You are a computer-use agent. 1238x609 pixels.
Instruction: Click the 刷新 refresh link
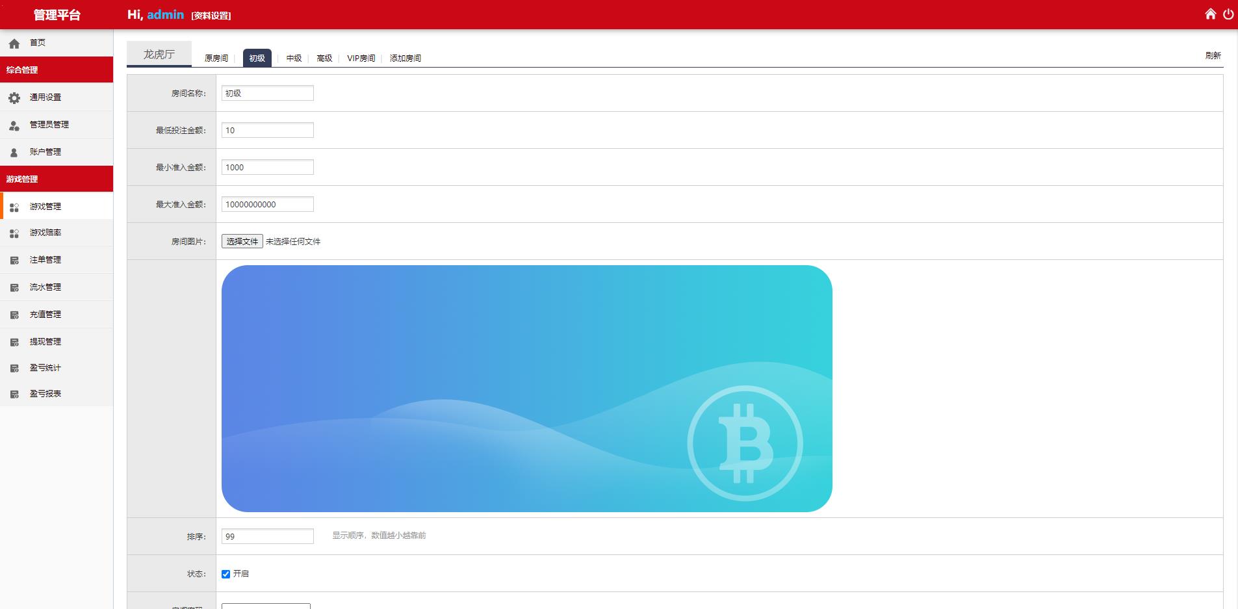(1213, 56)
